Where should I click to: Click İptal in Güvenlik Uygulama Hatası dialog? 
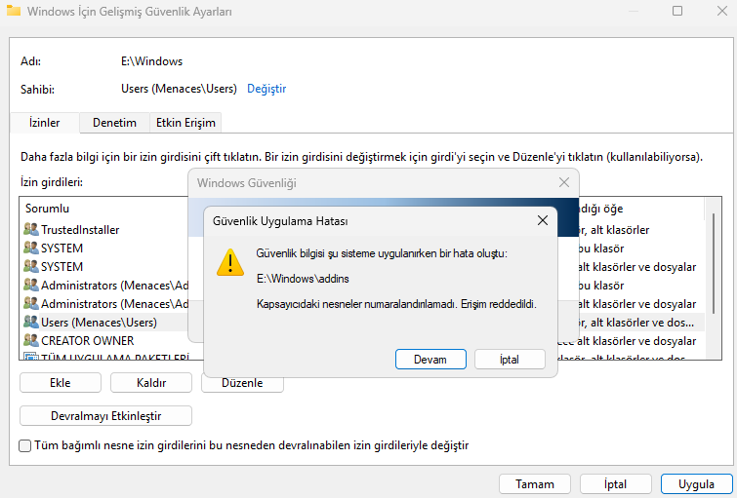510,359
